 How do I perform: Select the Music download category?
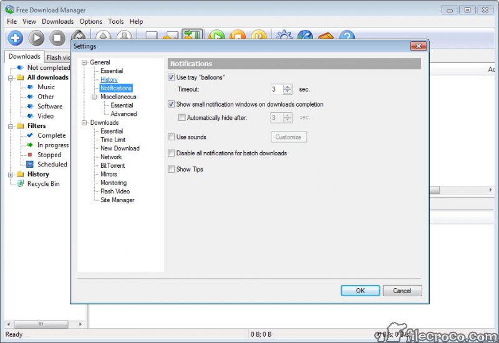pyautogui.click(x=46, y=87)
